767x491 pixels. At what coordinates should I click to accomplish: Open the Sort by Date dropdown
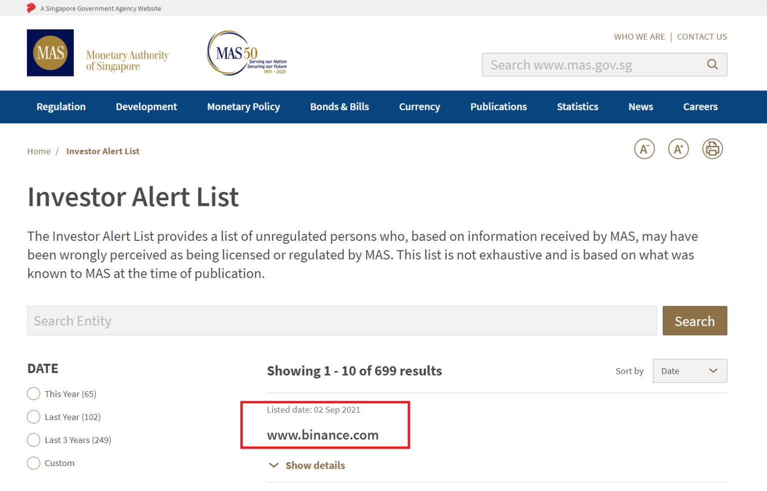(x=689, y=371)
